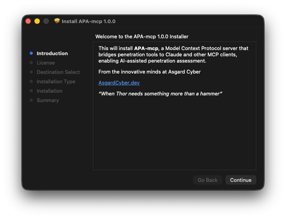Click the bold 'APA-mcp' text in description
286x219 pixels.
click(147, 48)
